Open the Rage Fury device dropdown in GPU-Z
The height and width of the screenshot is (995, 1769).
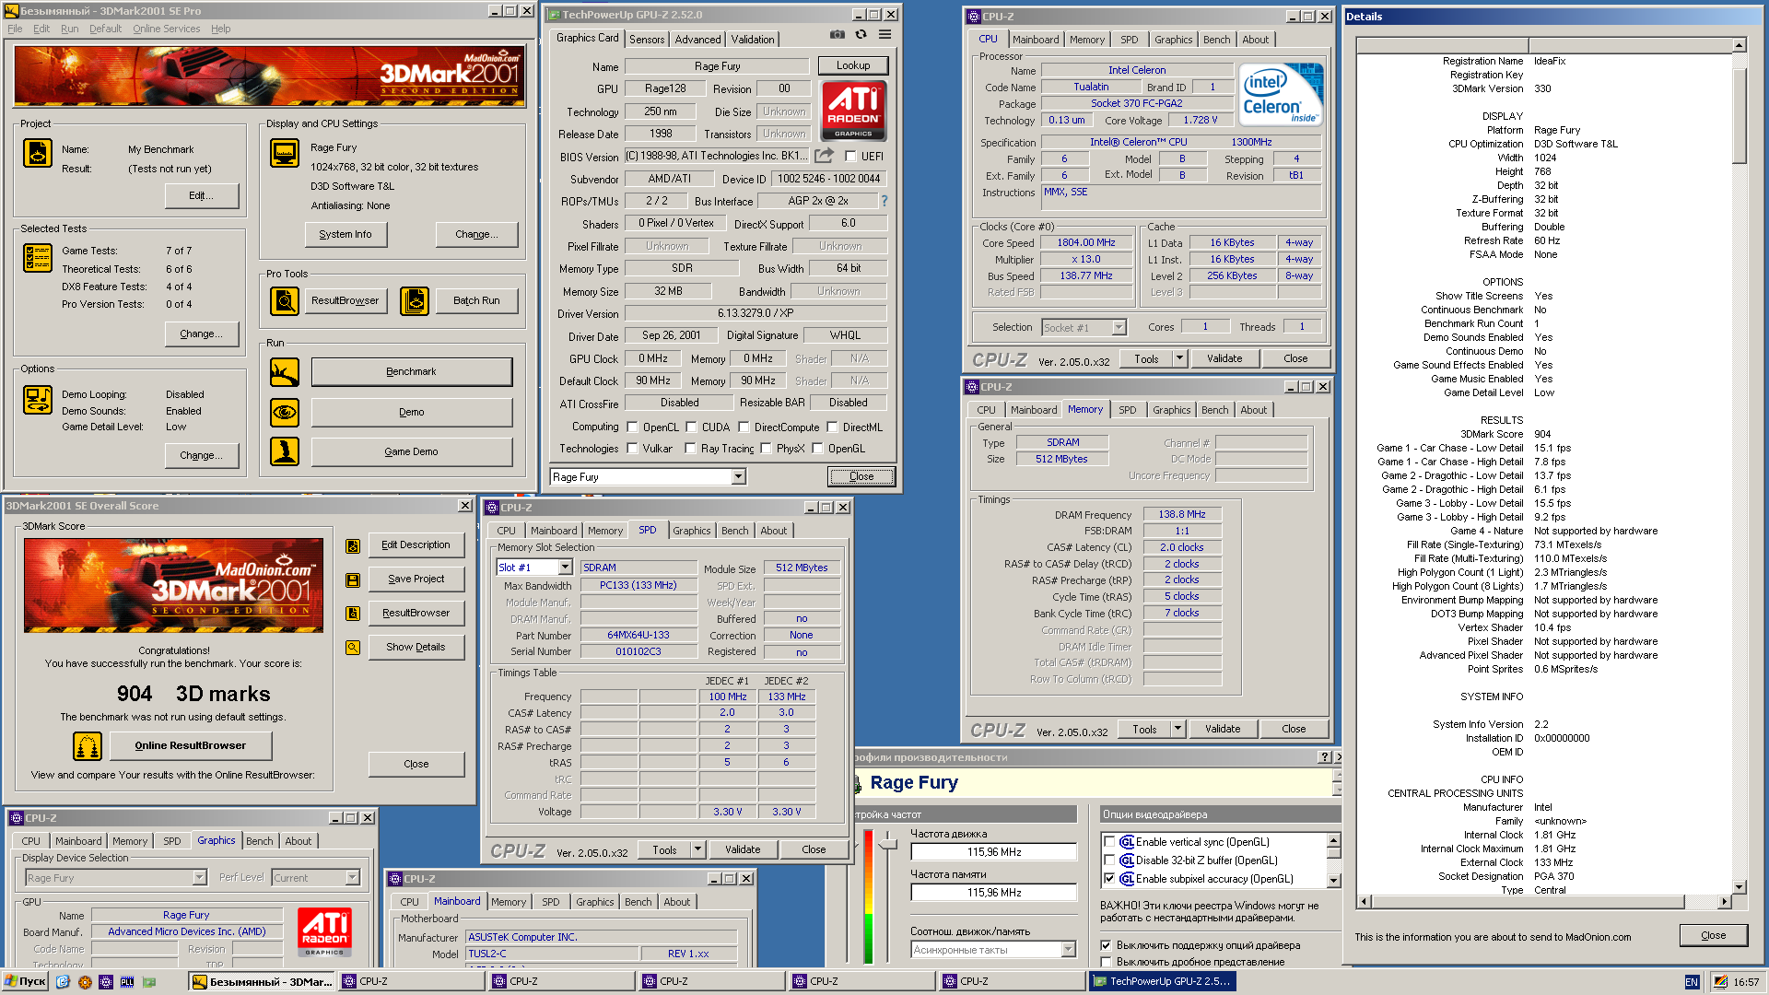point(738,477)
